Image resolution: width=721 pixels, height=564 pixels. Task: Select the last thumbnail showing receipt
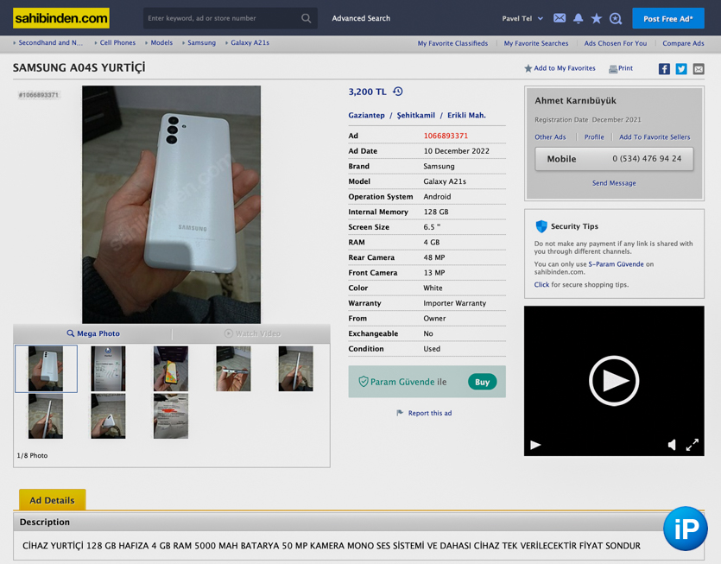[171, 415]
